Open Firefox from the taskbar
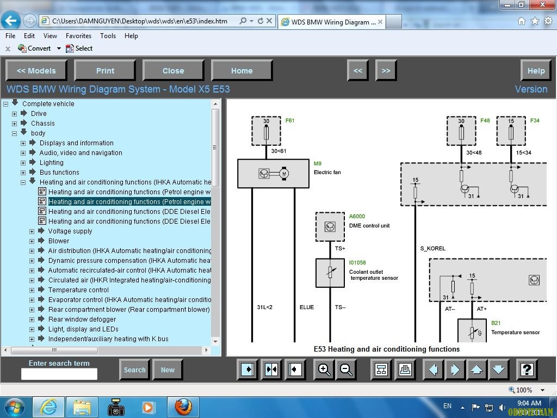Image resolution: width=557 pixels, height=418 pixels. [183, 407]
